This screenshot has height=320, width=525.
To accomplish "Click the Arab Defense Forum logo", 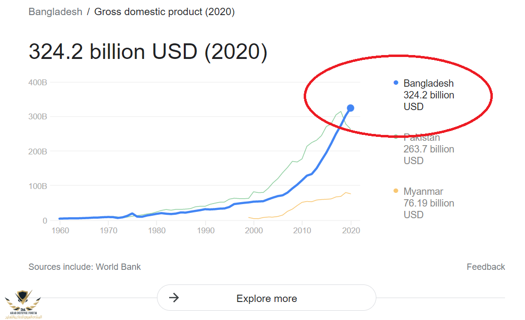I will click(x=23, y=304).
